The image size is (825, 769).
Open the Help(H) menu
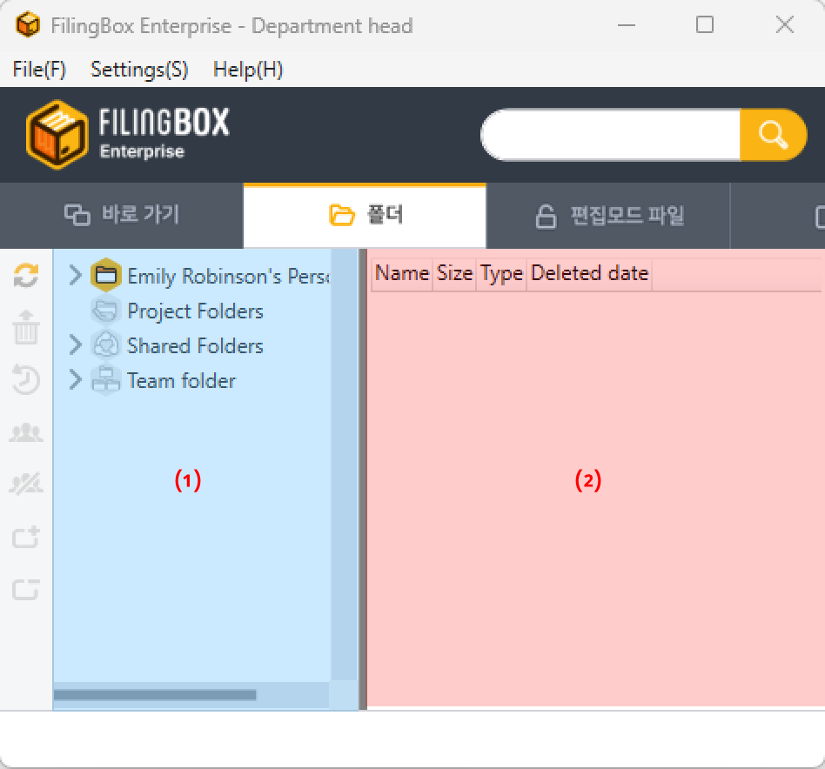point(248,70)
